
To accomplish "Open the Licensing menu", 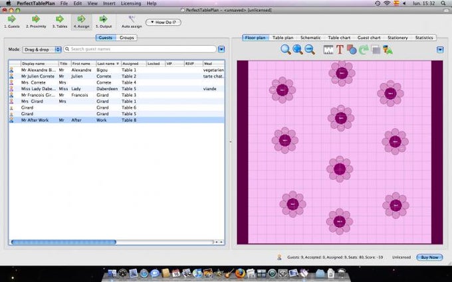I will (130, 3).
